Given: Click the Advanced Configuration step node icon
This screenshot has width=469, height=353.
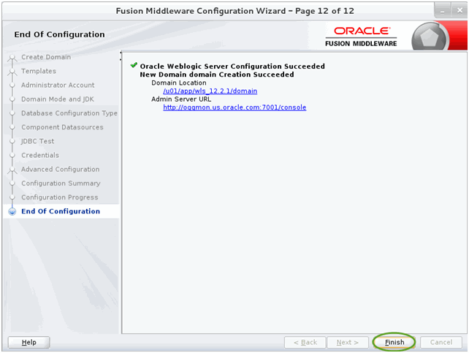Looking at the screenshot, I should pyautogui.click(x=12, y=170).
